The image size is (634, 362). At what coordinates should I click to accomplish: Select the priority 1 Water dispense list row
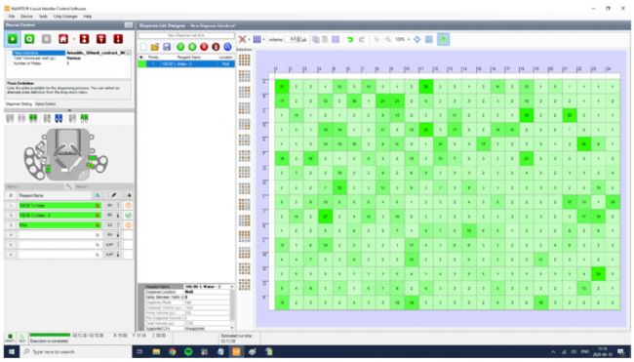(x=186, y=63)
